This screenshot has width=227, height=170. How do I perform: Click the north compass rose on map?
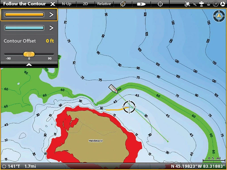pyautogui.click(x=218, y=17)
